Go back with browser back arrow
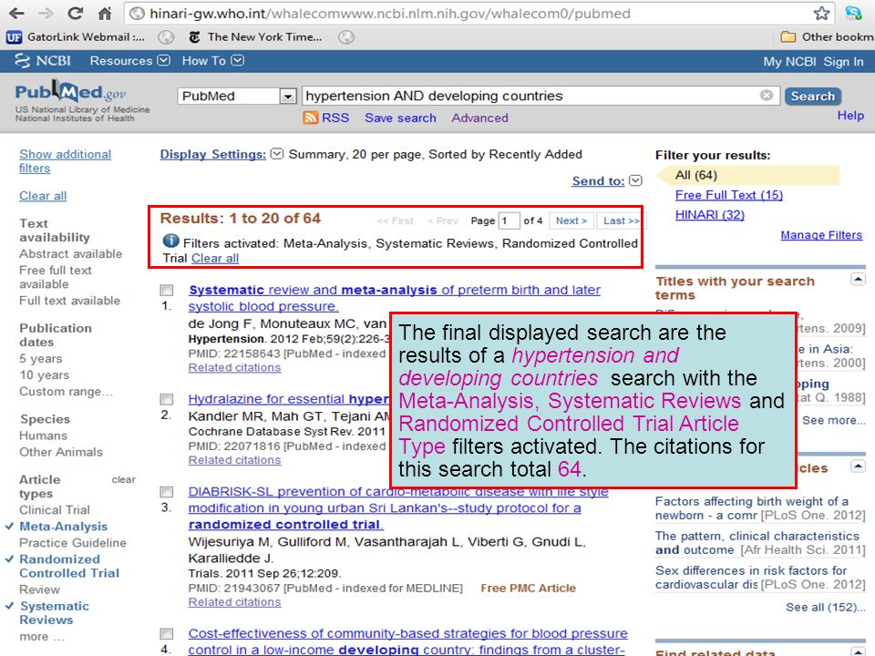875x656 pixels. [16, 13]
